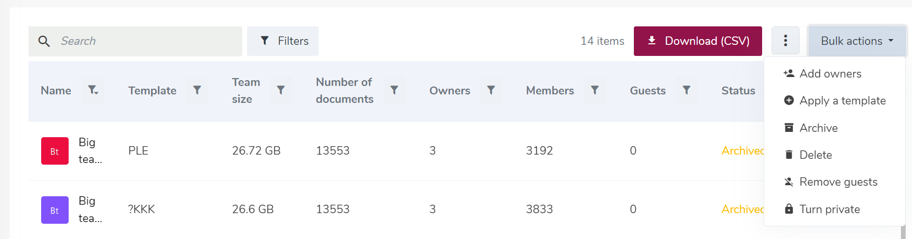Click the magnifier search icon
Screen dimensions: 912x239
tap(44, 41)
